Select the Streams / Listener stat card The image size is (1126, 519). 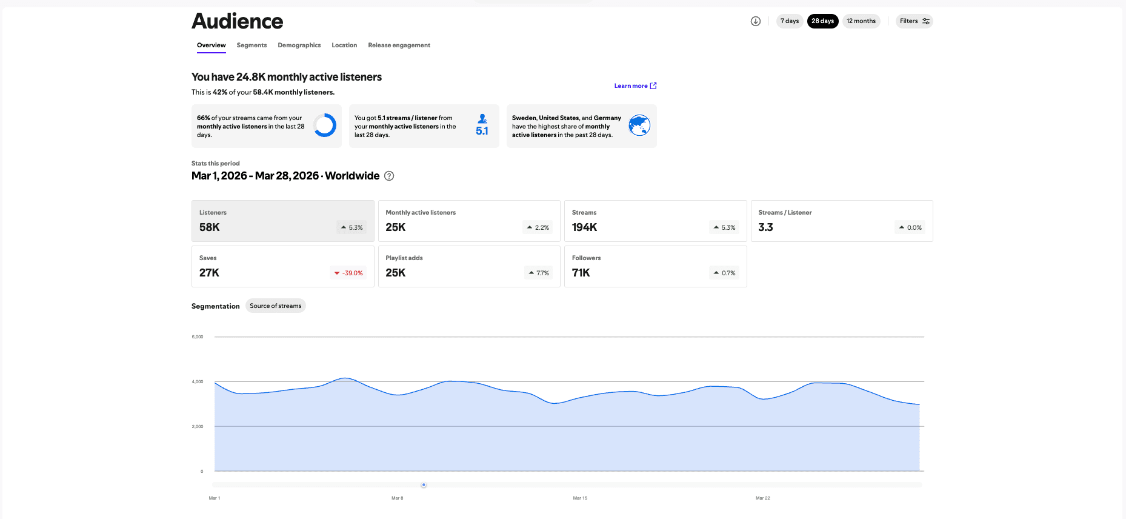coord(842,221)
